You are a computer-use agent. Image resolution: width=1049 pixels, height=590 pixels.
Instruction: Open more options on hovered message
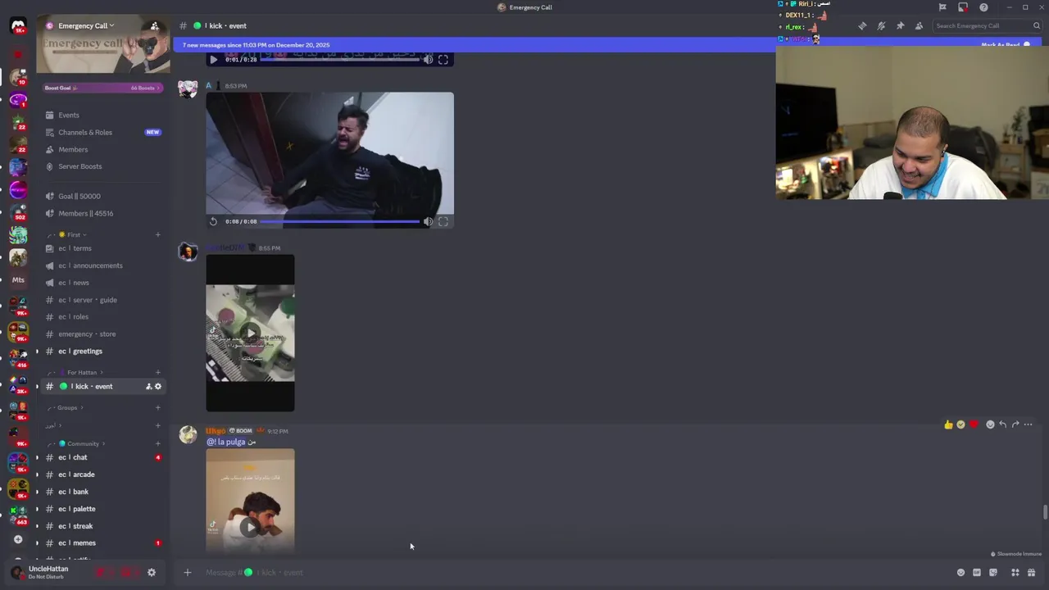coord(1029,424)
